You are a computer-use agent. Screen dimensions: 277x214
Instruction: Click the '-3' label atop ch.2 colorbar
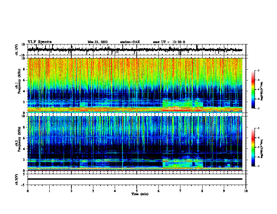click(x=258, y=128)
